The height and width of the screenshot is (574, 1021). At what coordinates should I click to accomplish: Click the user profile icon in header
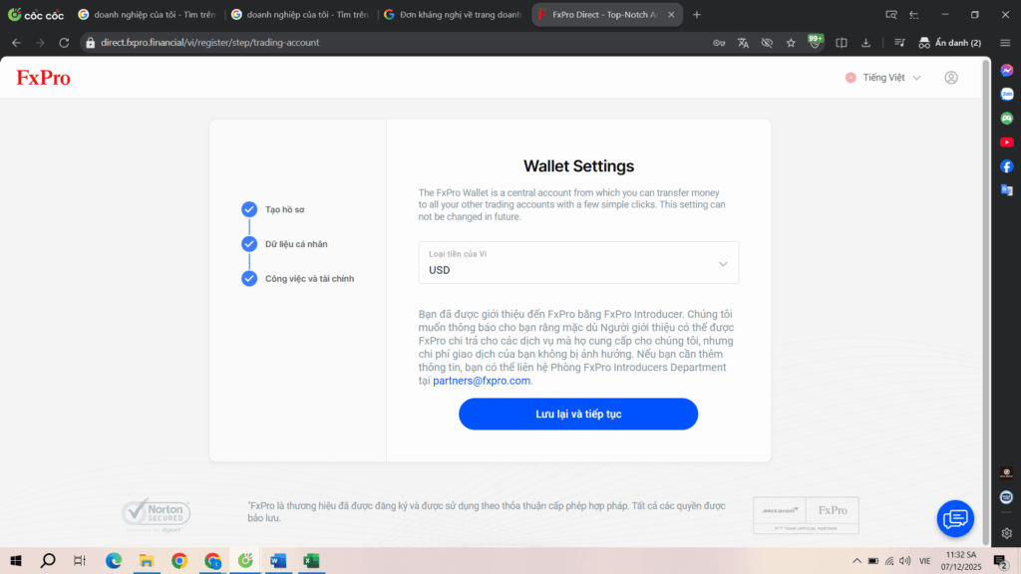tap(951, 78)
